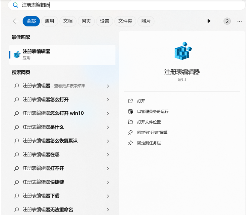Screen dimensions: 246x215
Task: Click the folder icon for 打开文件位置
Action: [130, 122]
